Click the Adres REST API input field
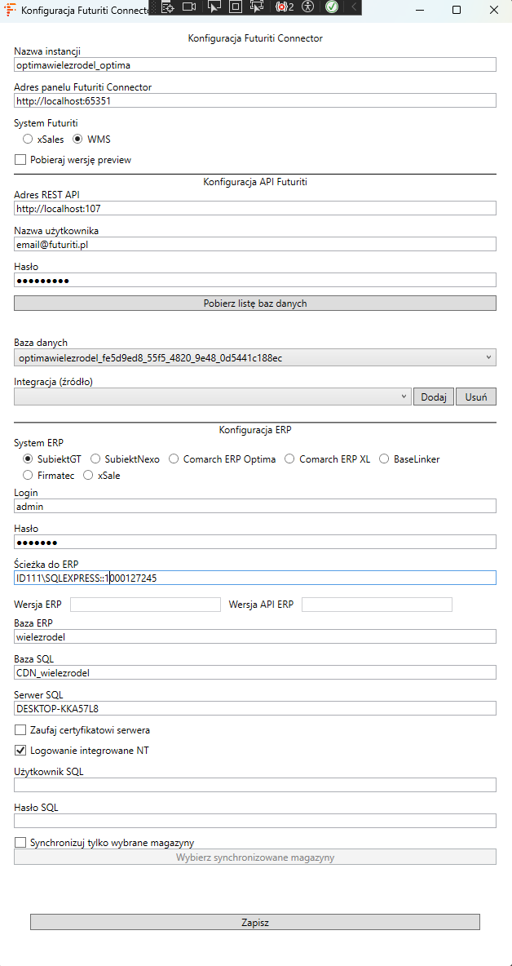The width and height of the screenshot is (512, 966). pyautogui.click(x=254, y=208)
